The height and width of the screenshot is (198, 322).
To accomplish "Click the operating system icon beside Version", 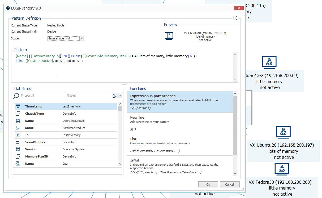I will [x=18, y=149].
